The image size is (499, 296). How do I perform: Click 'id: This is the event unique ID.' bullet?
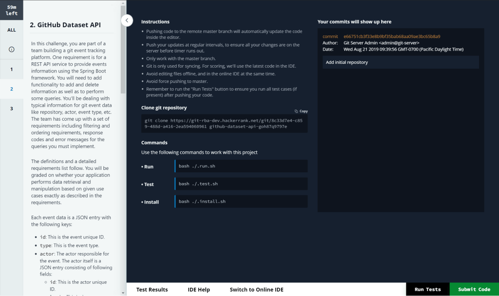click(72, 237)
